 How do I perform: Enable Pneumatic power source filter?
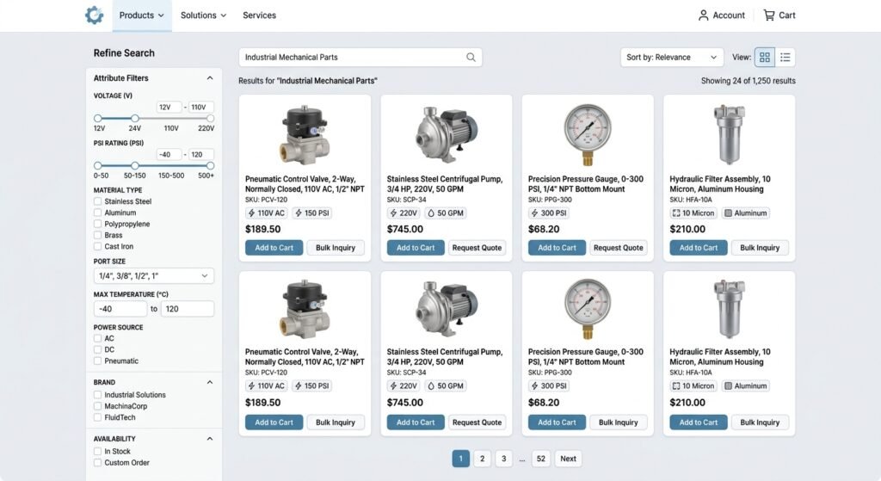click(98, 361)
